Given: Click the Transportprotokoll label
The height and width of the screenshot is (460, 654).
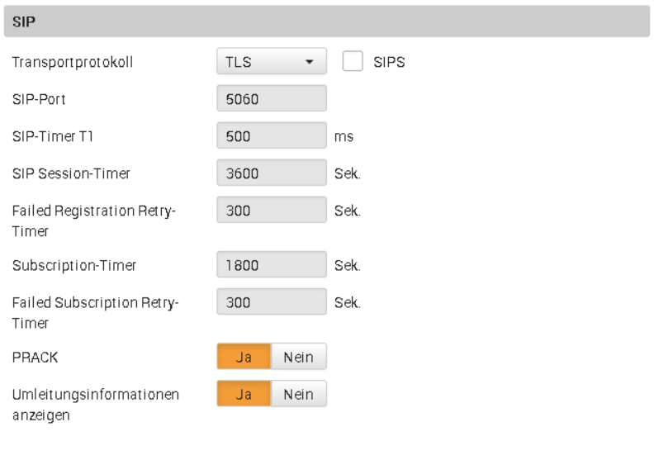Looking at the screenshot, I should [x=73, y=62].
